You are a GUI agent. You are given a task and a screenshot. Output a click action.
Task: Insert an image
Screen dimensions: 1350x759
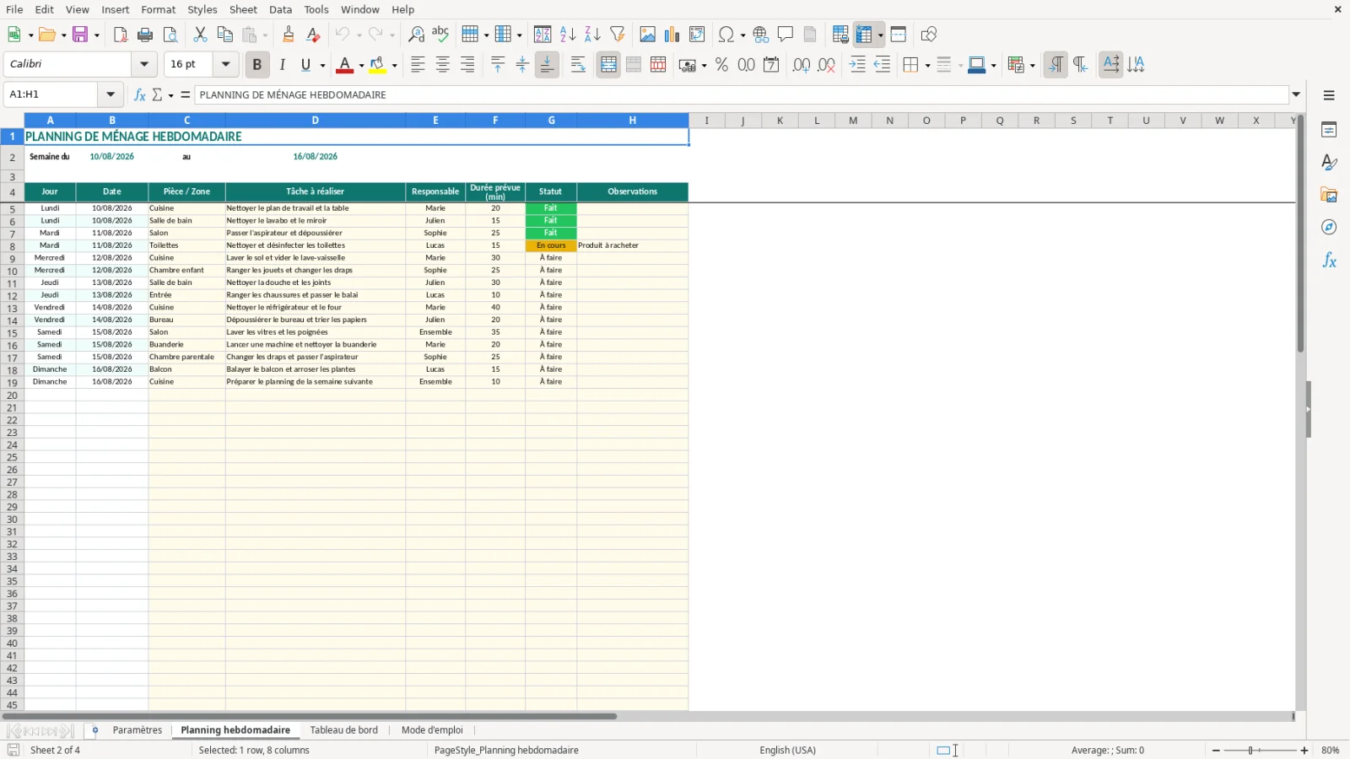pyautogui.click(x=647, y=35)
